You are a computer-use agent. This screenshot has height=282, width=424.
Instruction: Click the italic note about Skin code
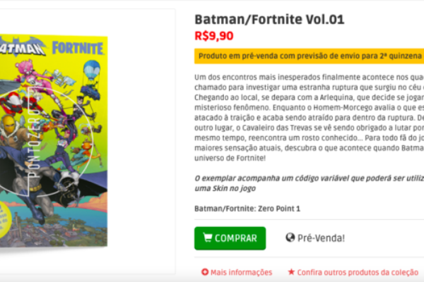click(309, 183)
